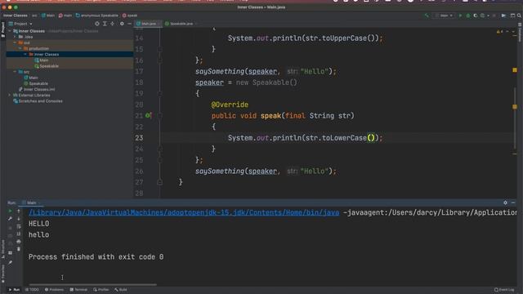Image resolution: width=523 pixels, height=294 pixels.
Task: Click wrench settings icon in Run panel
Action: click(x=10, y=219)
